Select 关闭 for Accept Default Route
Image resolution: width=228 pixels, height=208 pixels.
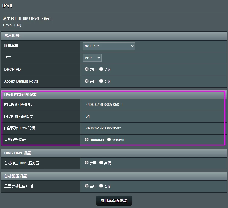click(101, 81)
